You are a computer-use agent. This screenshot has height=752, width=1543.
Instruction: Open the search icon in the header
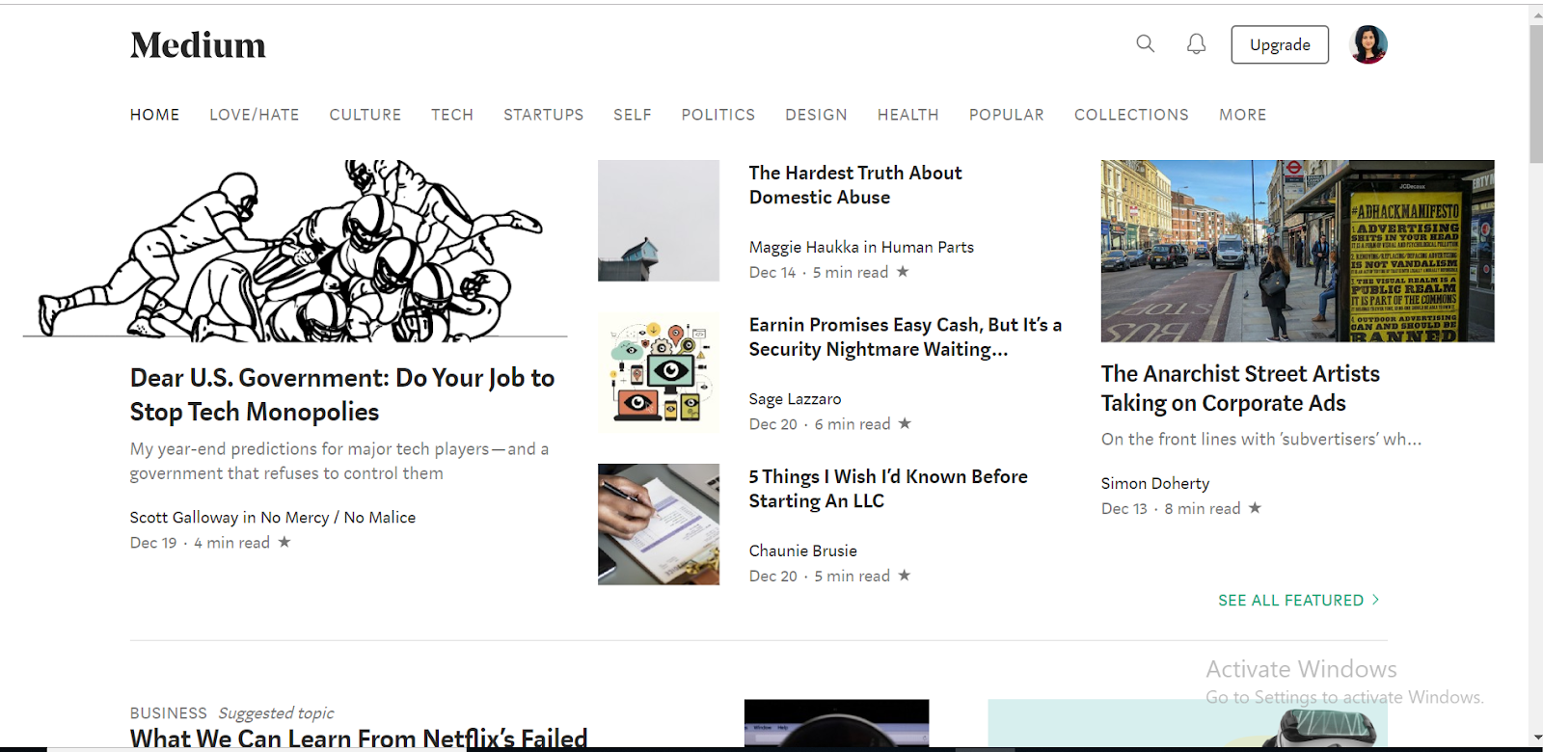pos(1145,43)
